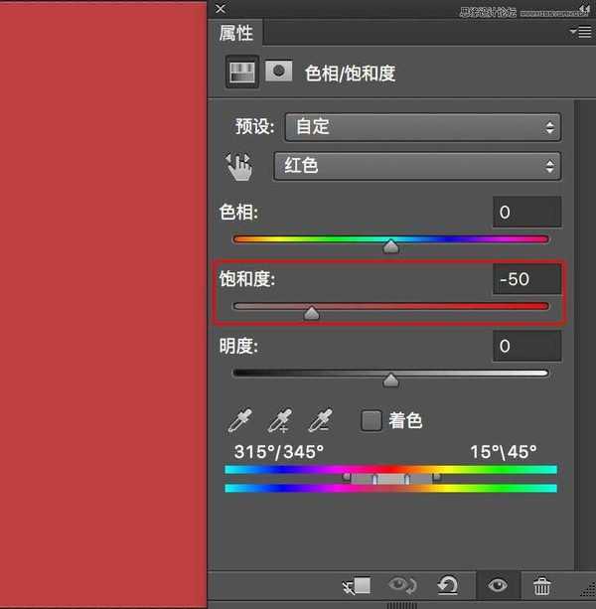Open the 红色 color range dropdown
Image resolution: width=596 pixels, height=609 pixels.
click(x=417, y=166)
